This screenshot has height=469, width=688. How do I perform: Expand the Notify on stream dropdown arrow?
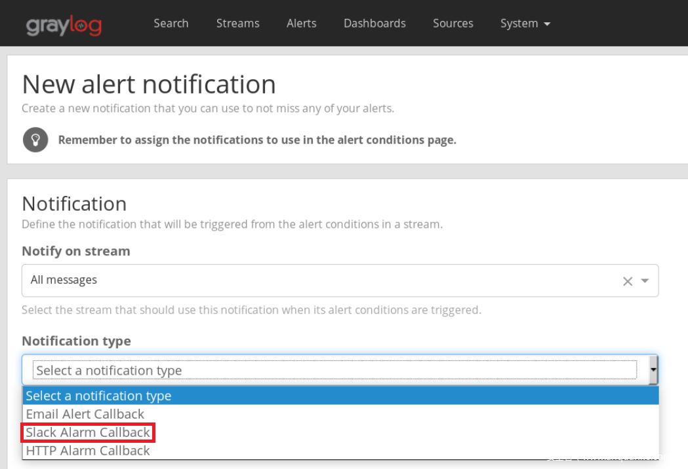tap(645, 280)
